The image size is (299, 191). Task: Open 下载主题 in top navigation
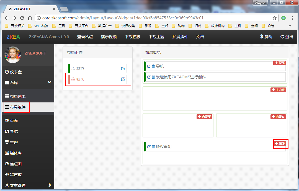coord(156,37)
